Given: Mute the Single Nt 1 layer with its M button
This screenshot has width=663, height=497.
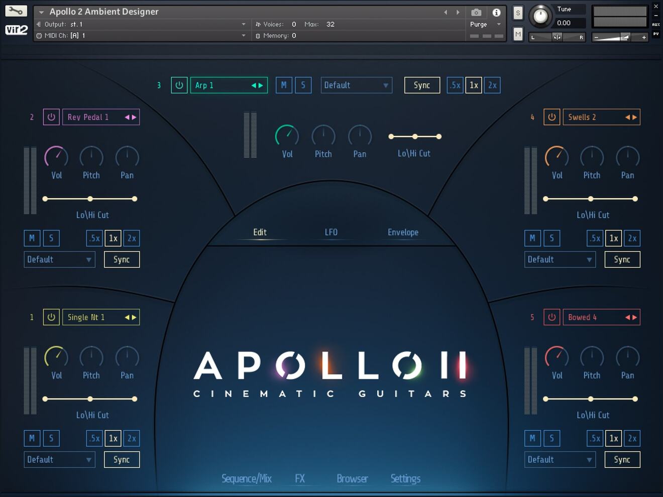Looking at the screenshot, I should pyautogui.click(x=32, y=438).
